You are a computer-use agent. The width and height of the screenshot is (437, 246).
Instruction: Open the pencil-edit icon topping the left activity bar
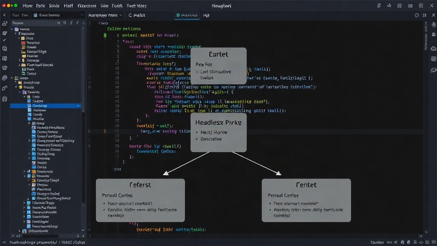click(5, 24)
